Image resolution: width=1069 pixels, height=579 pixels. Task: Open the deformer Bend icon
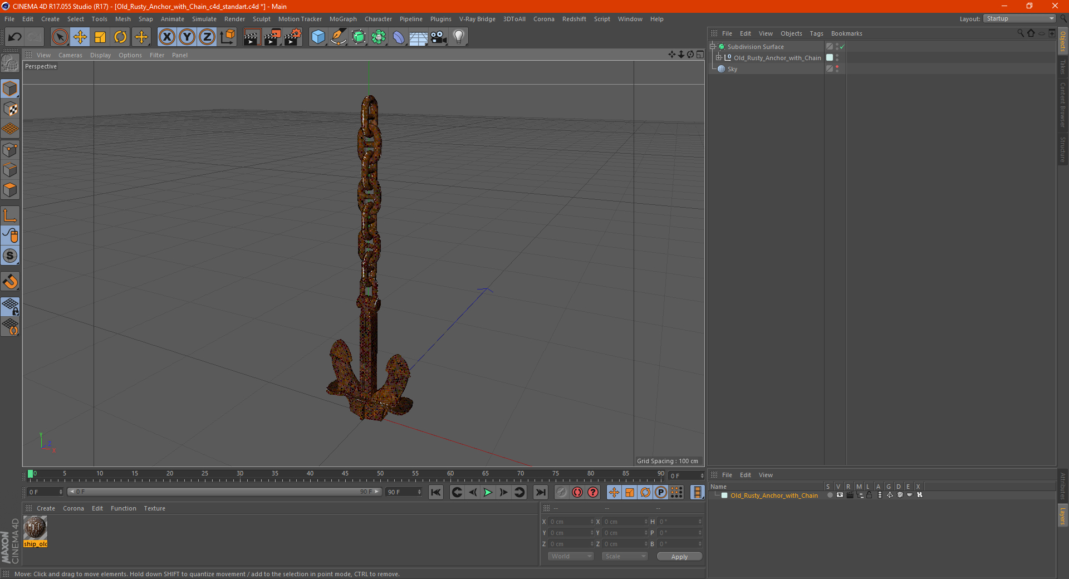click(399, 37)
